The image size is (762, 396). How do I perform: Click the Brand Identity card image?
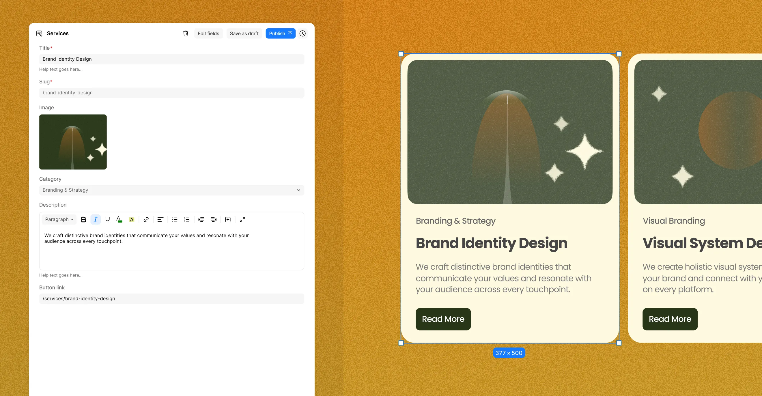point(510,132)
